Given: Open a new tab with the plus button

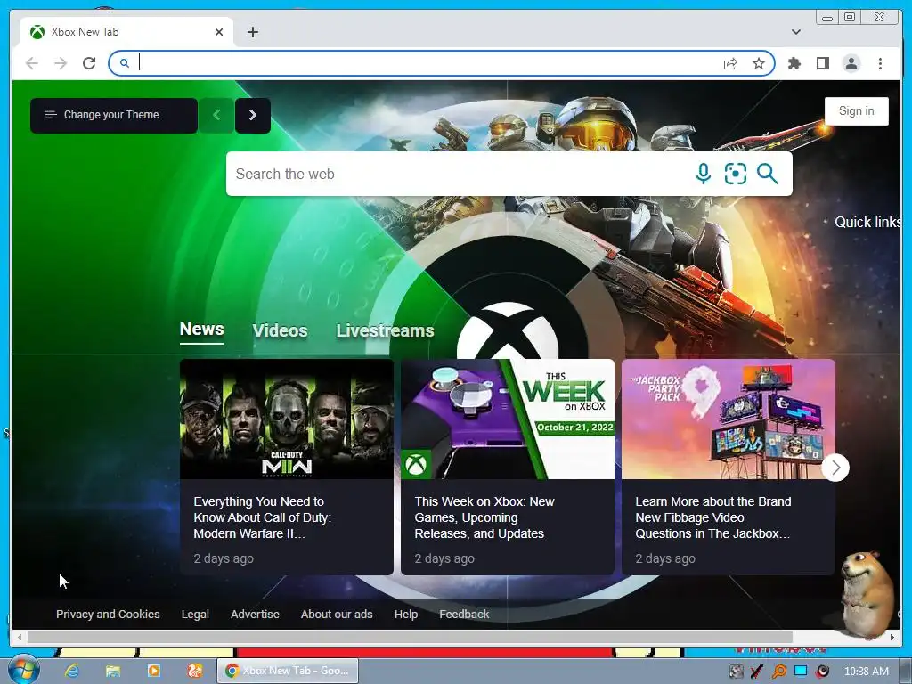Looking at the screenshot, I should 252,32.
